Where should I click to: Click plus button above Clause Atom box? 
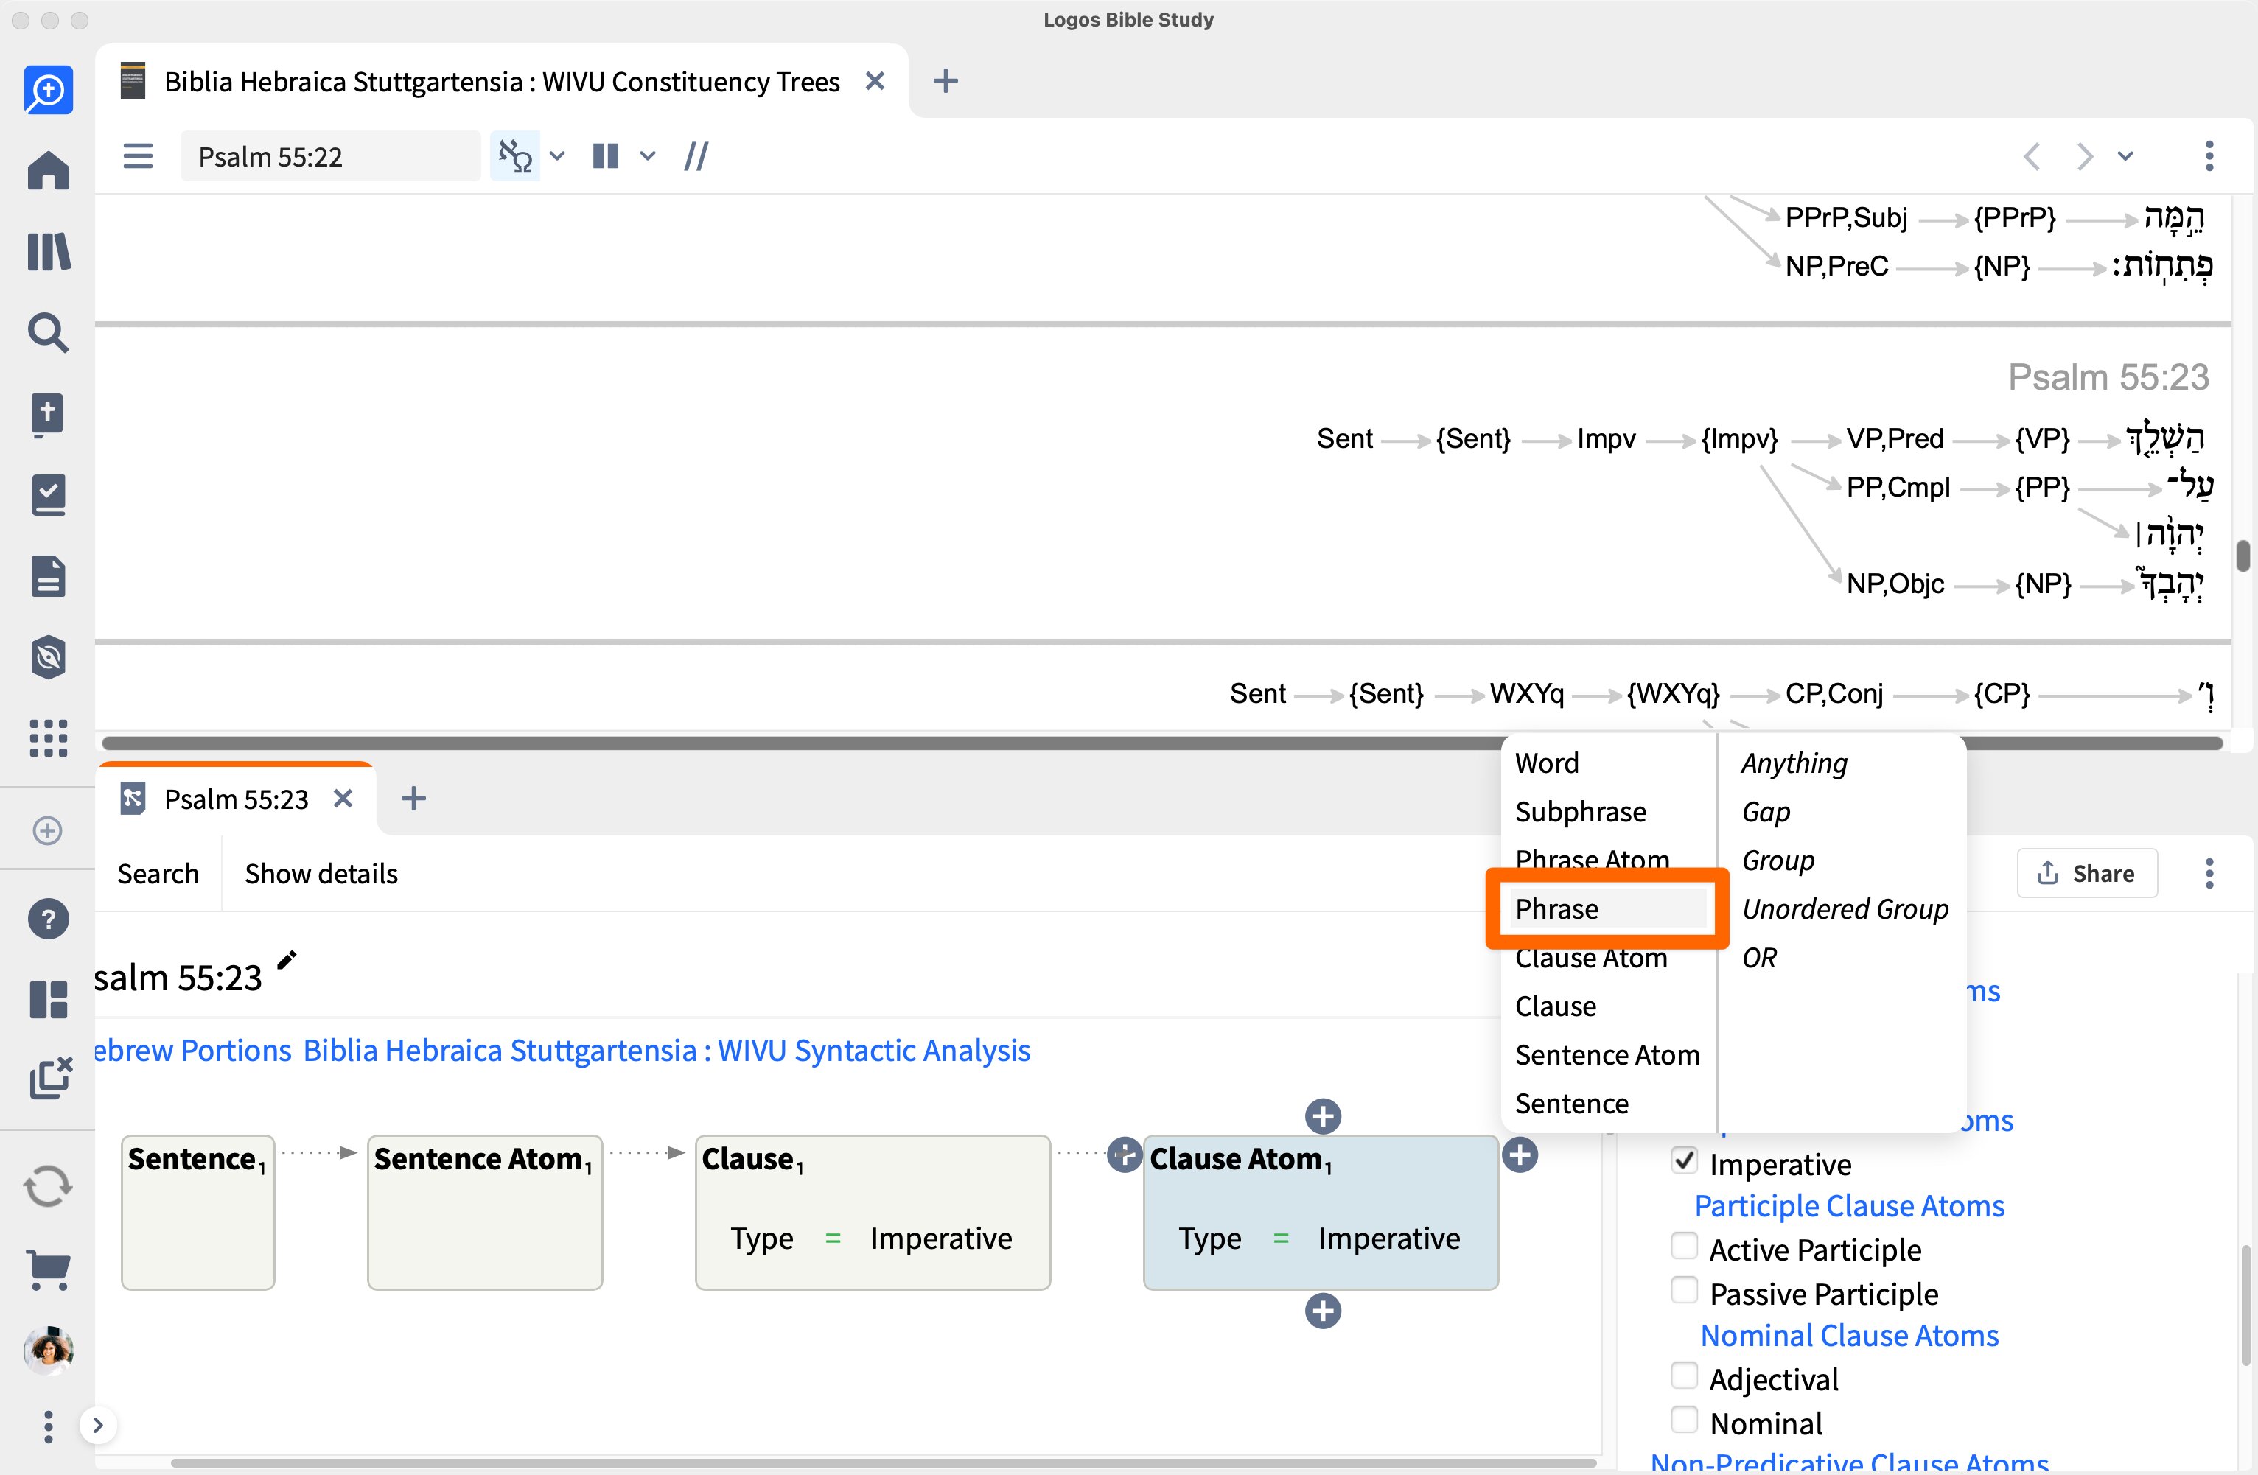[x=1323, y=1116]
